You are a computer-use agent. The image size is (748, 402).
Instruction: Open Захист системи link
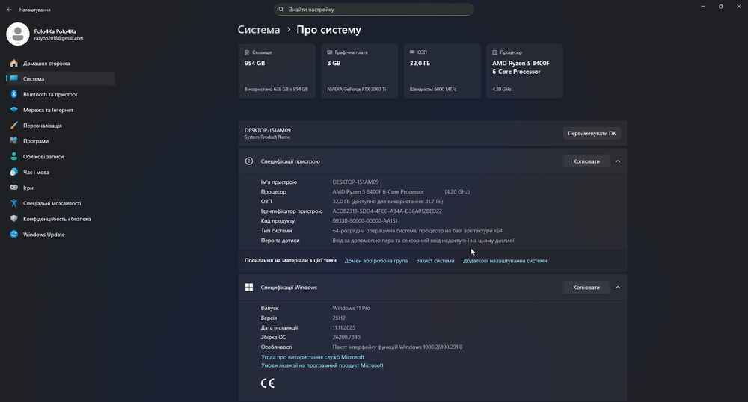(435, 261)
